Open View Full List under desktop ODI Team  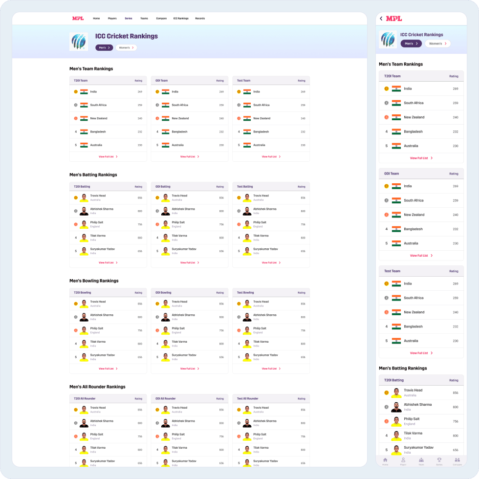pos(190,157)
